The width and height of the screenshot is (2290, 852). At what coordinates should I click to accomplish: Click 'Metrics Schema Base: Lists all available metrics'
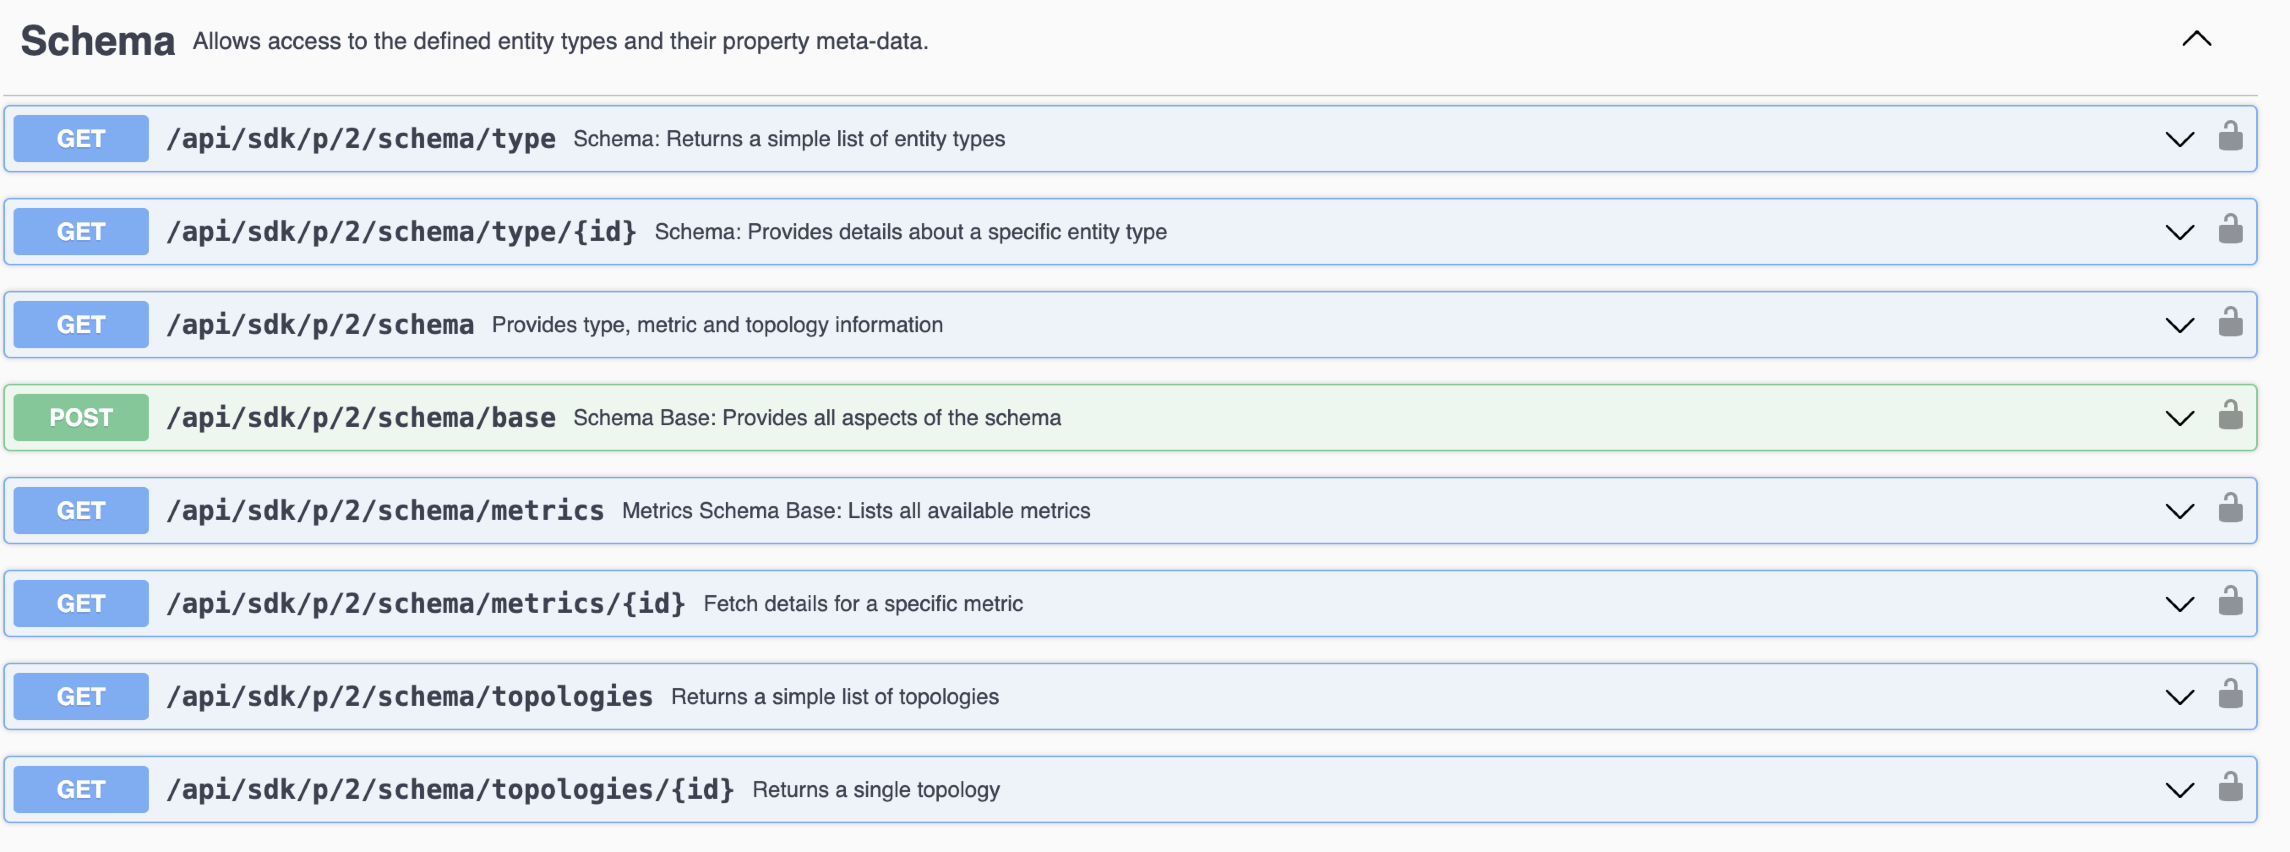click(855, 511)
